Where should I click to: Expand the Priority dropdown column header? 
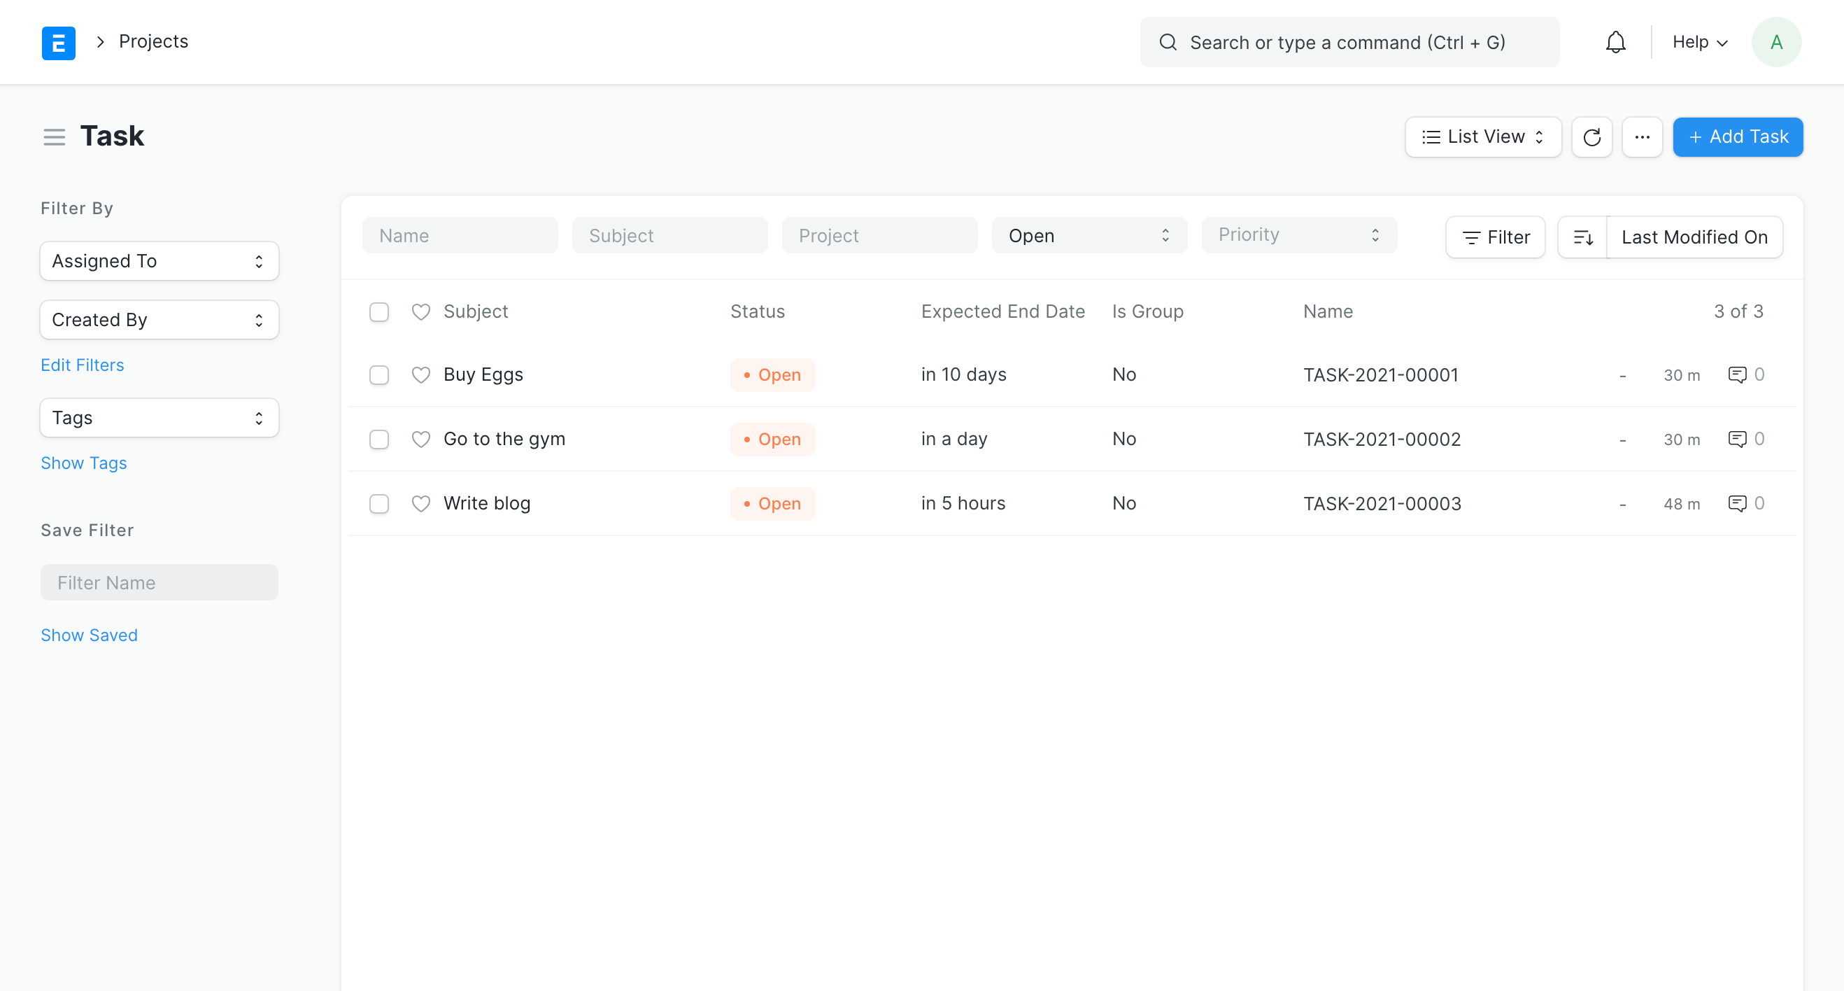click(1299, 236)
